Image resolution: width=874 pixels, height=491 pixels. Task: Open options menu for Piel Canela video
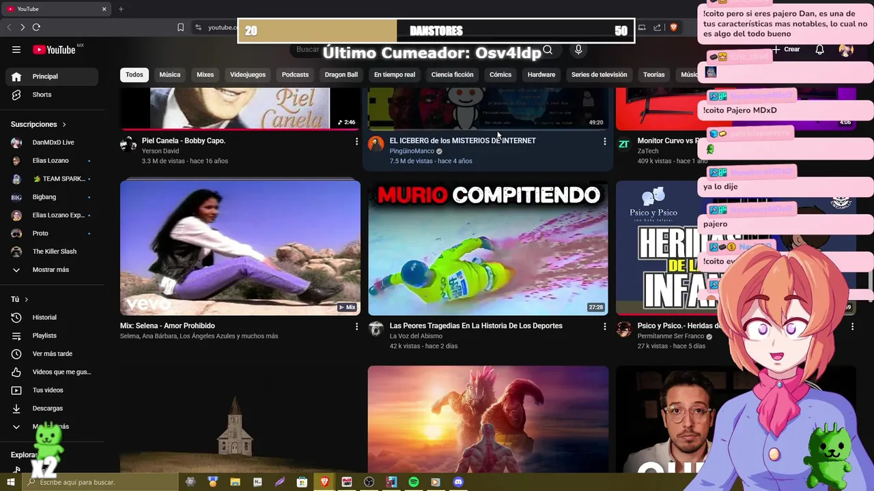pos(356,141)
